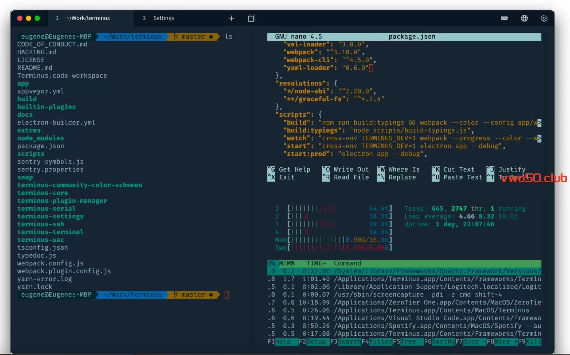The image size is (570, 355).
Task: Open the globe icon in the title bar
Action: (x=524, y=18)
